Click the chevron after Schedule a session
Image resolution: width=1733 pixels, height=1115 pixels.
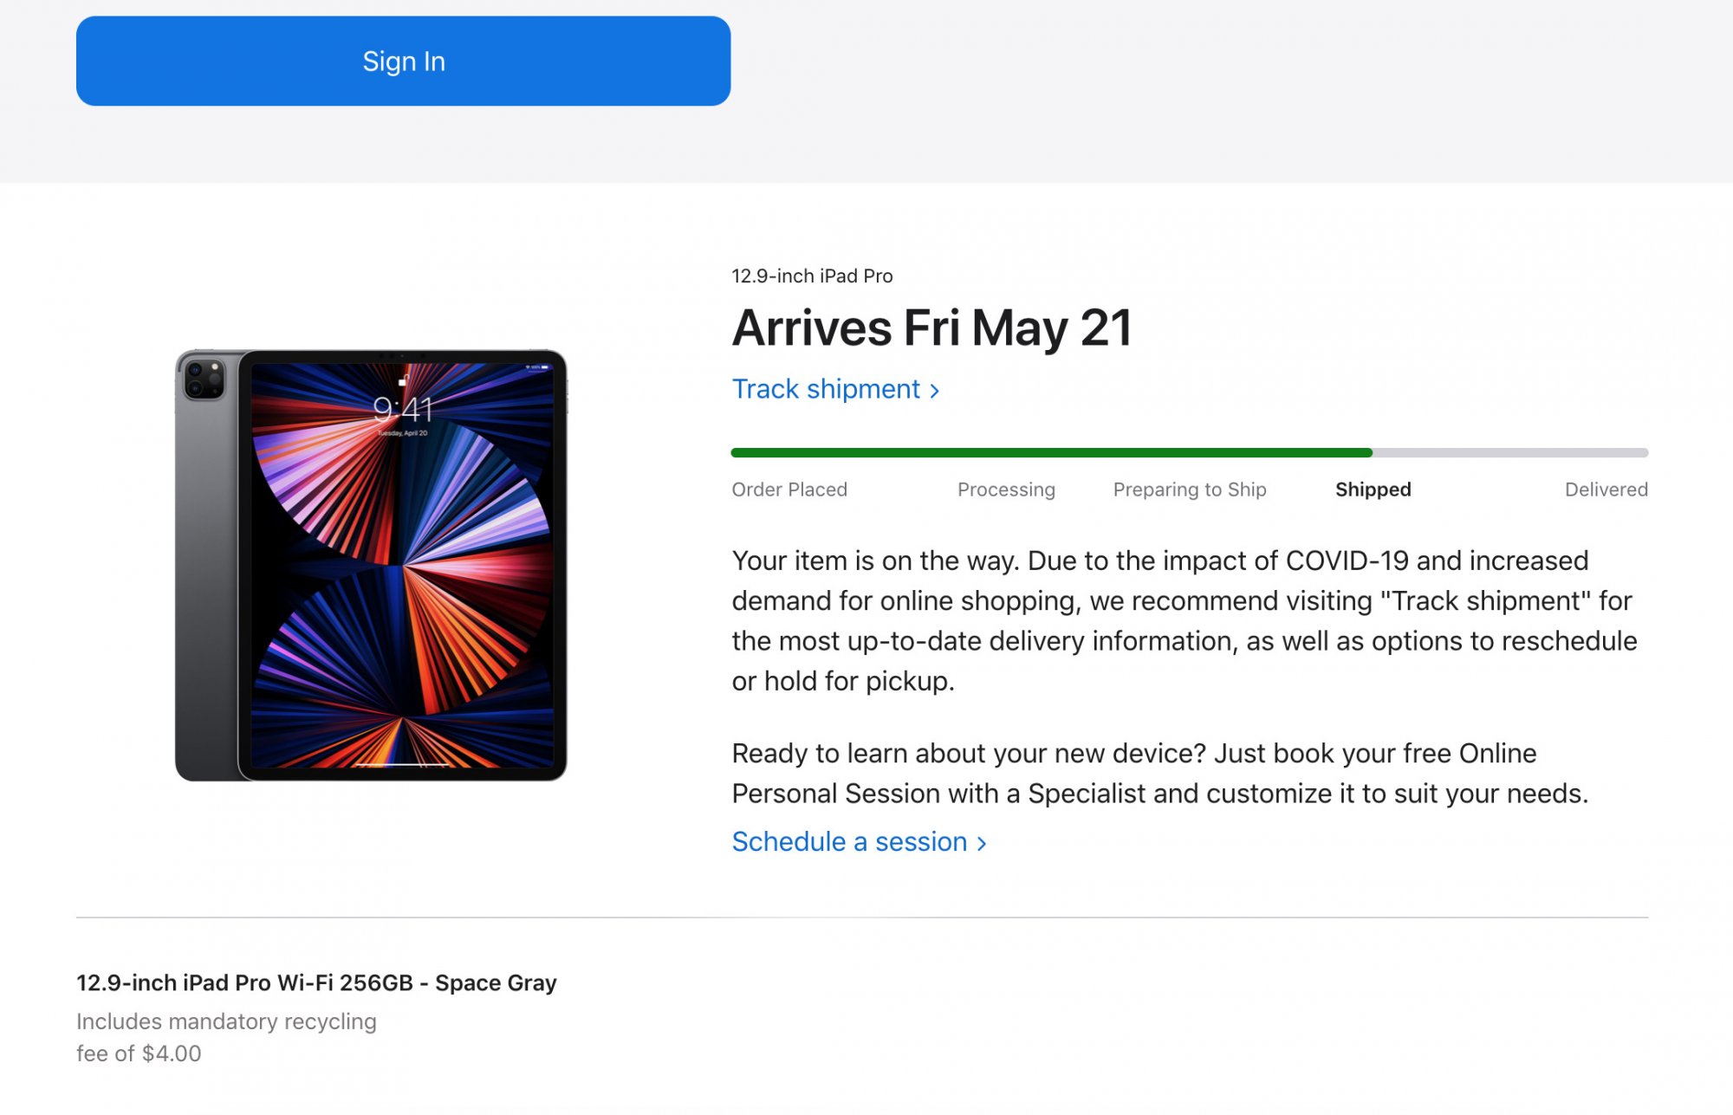(981, 843)
